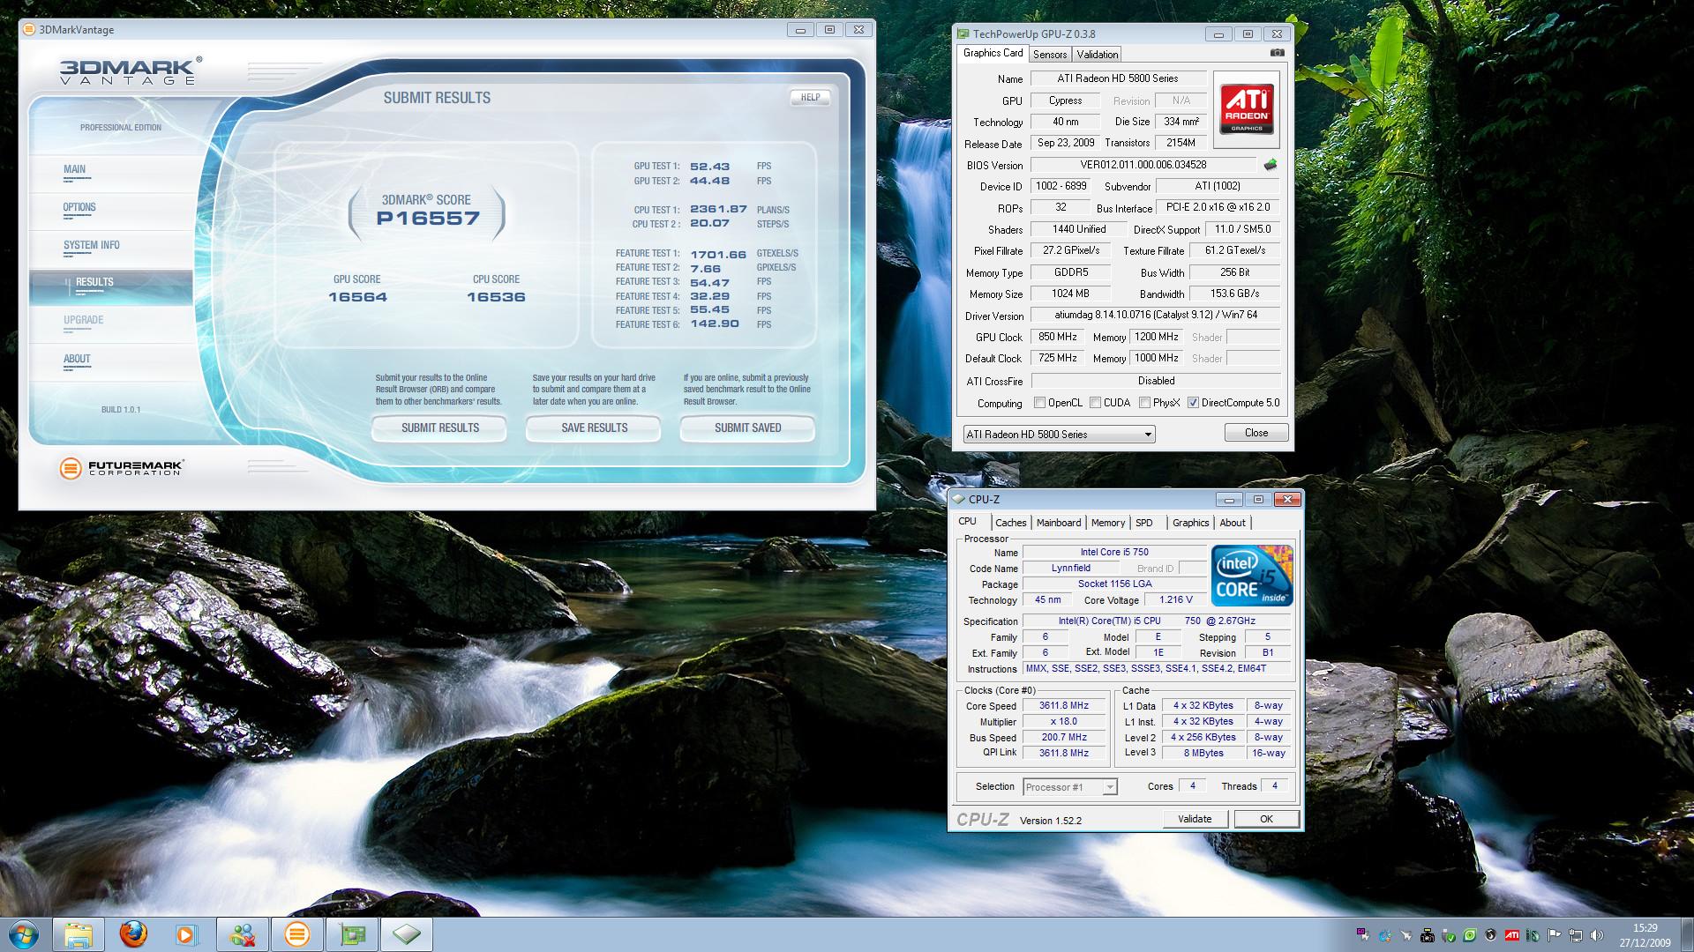Go to MAIN in 3DMark sidebar
Viewport: 1694px width, 952px height.
click(x=111, y=174)
